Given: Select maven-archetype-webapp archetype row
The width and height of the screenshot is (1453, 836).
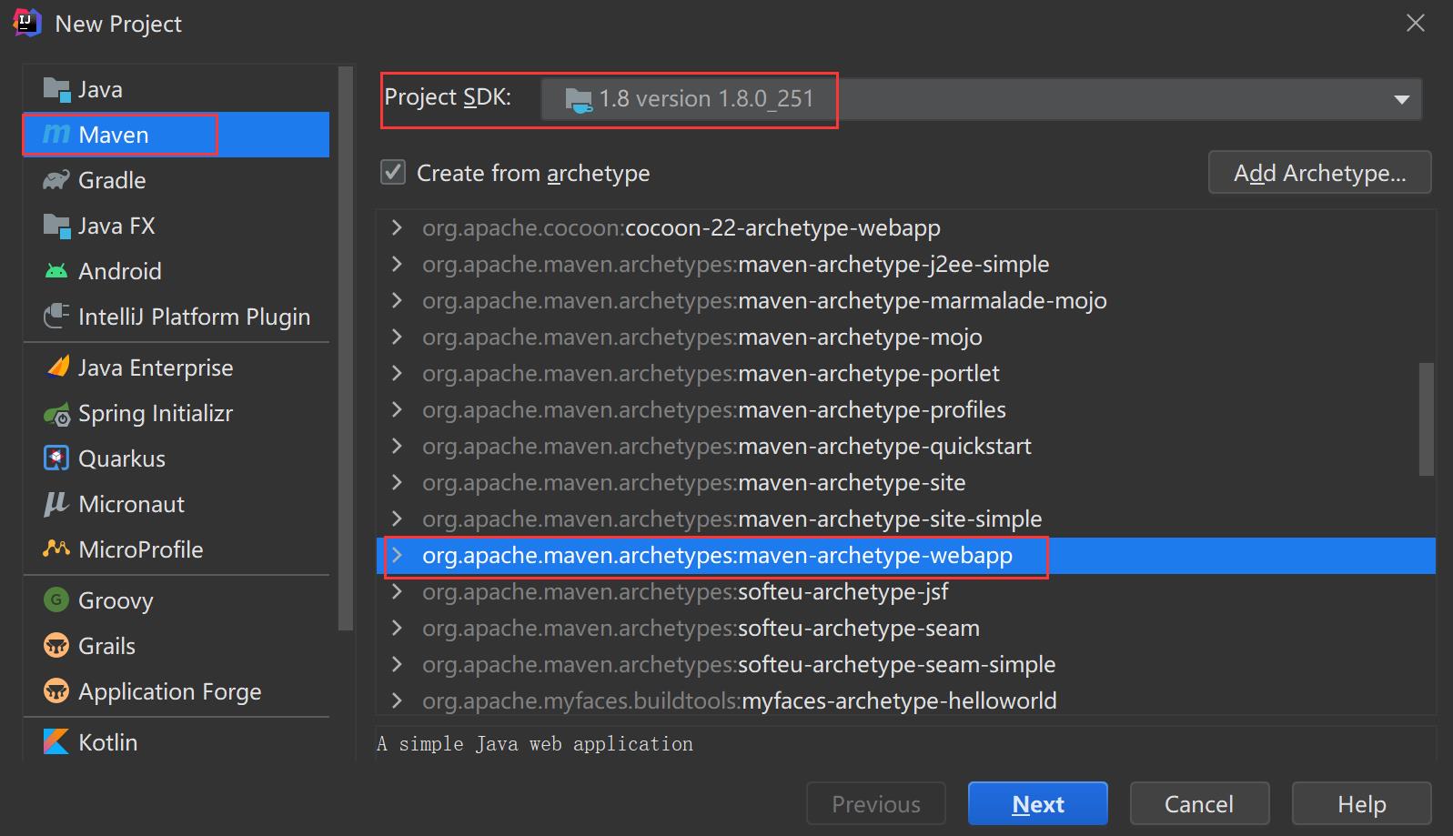Looking at the screenshot, I should tap(906, 555).
